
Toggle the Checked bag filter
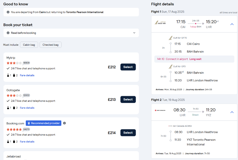[x=51, y=45]
